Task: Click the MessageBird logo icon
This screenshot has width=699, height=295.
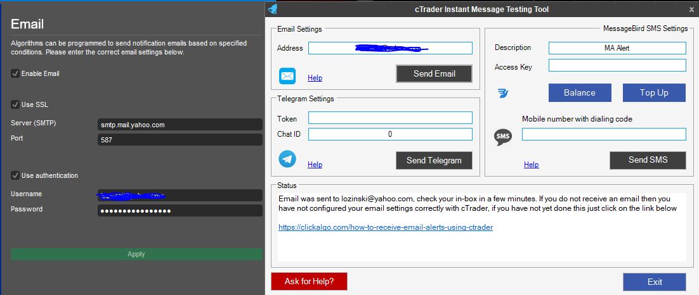Action: coord(503,94)
